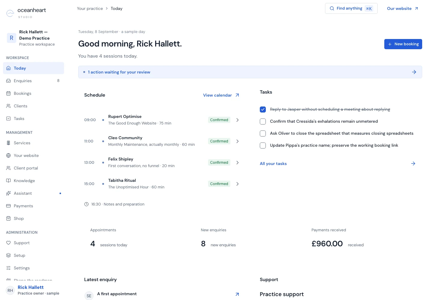Open the Enquiries menu item
Screen dimensions: 433x300
tap(33, 81)
